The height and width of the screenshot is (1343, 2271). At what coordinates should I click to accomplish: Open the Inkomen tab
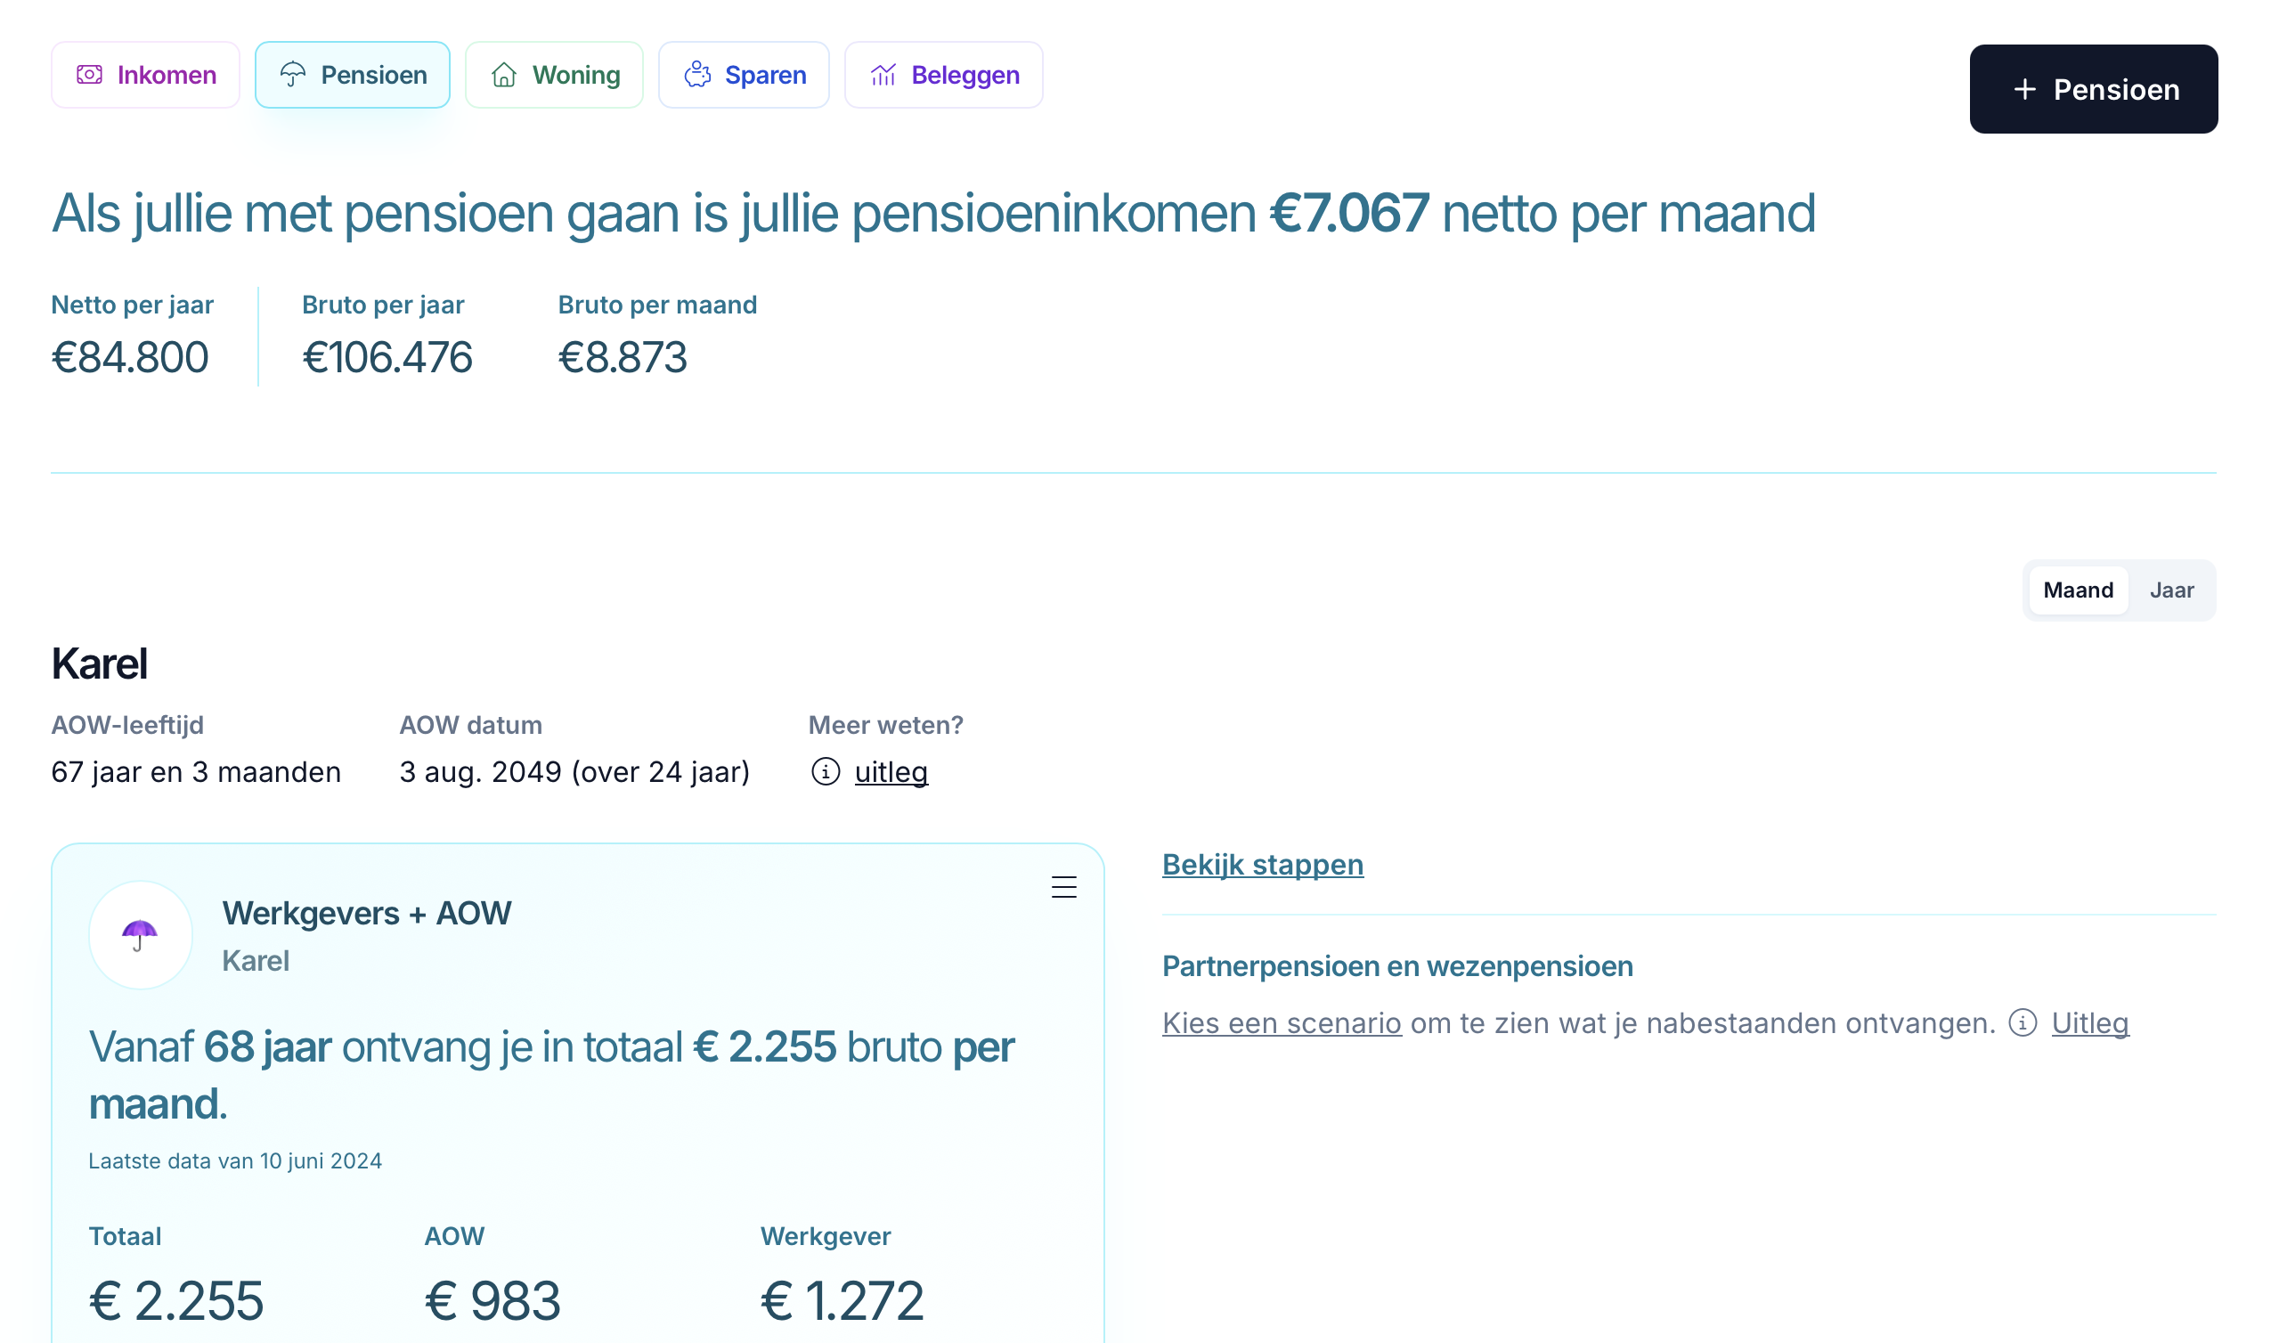pyautogui.click(x=146, y=75)
